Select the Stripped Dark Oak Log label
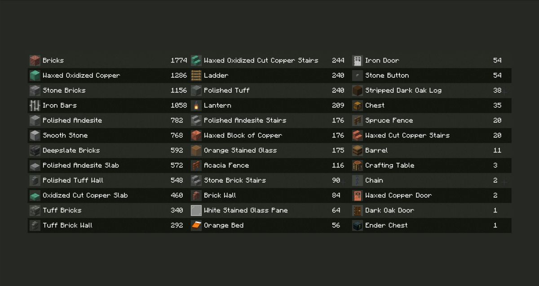 coord(403,90)
